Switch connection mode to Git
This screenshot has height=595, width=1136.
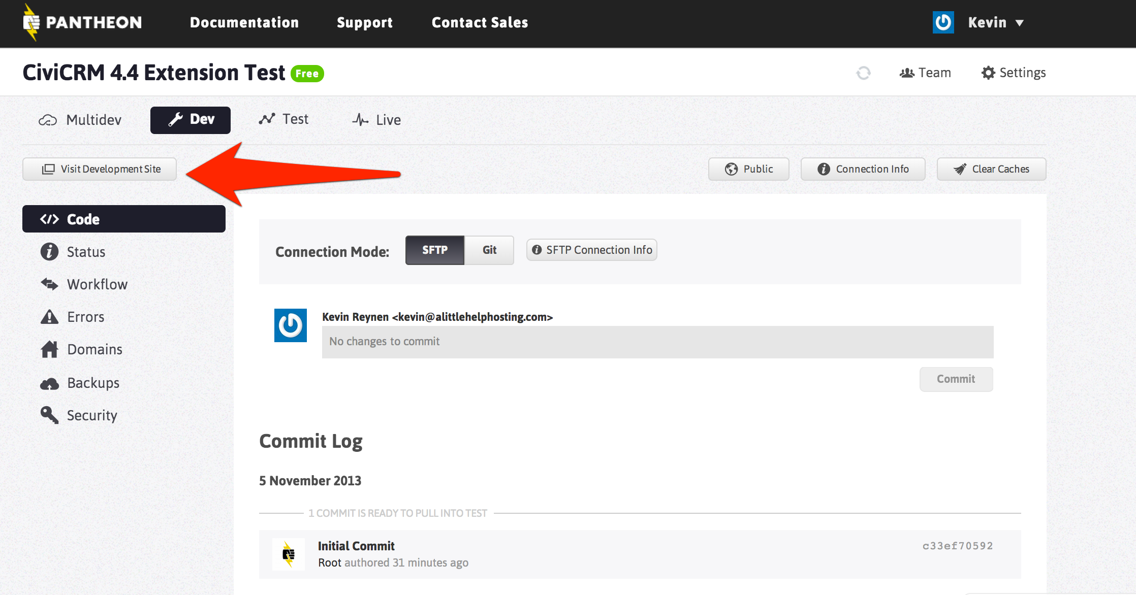[489, 250]
